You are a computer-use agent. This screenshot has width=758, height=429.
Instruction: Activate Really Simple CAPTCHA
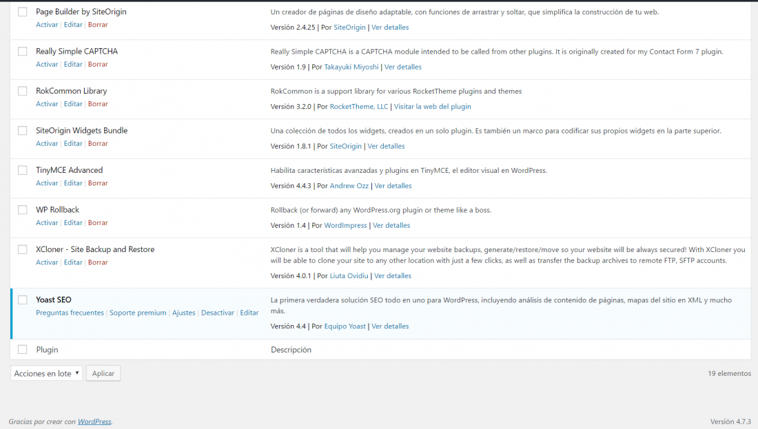pos(47,64)
